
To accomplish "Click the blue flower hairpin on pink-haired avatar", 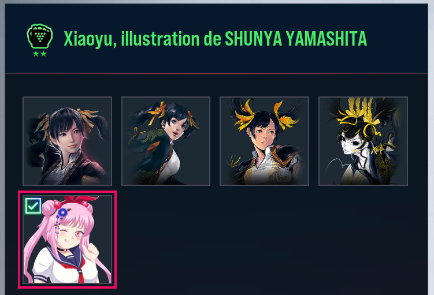I will [x=62, y=212].
